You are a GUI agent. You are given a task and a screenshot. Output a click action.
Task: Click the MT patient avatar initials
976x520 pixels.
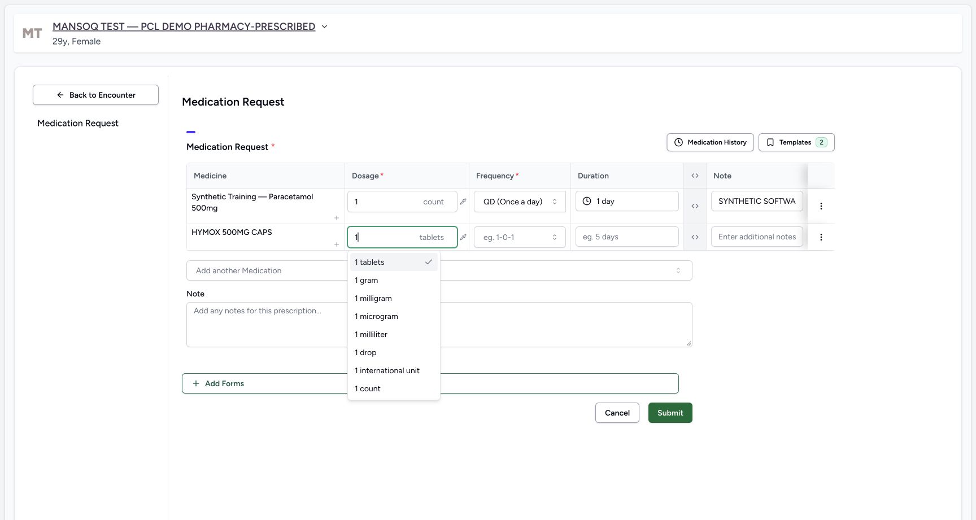tap(32, 33)
